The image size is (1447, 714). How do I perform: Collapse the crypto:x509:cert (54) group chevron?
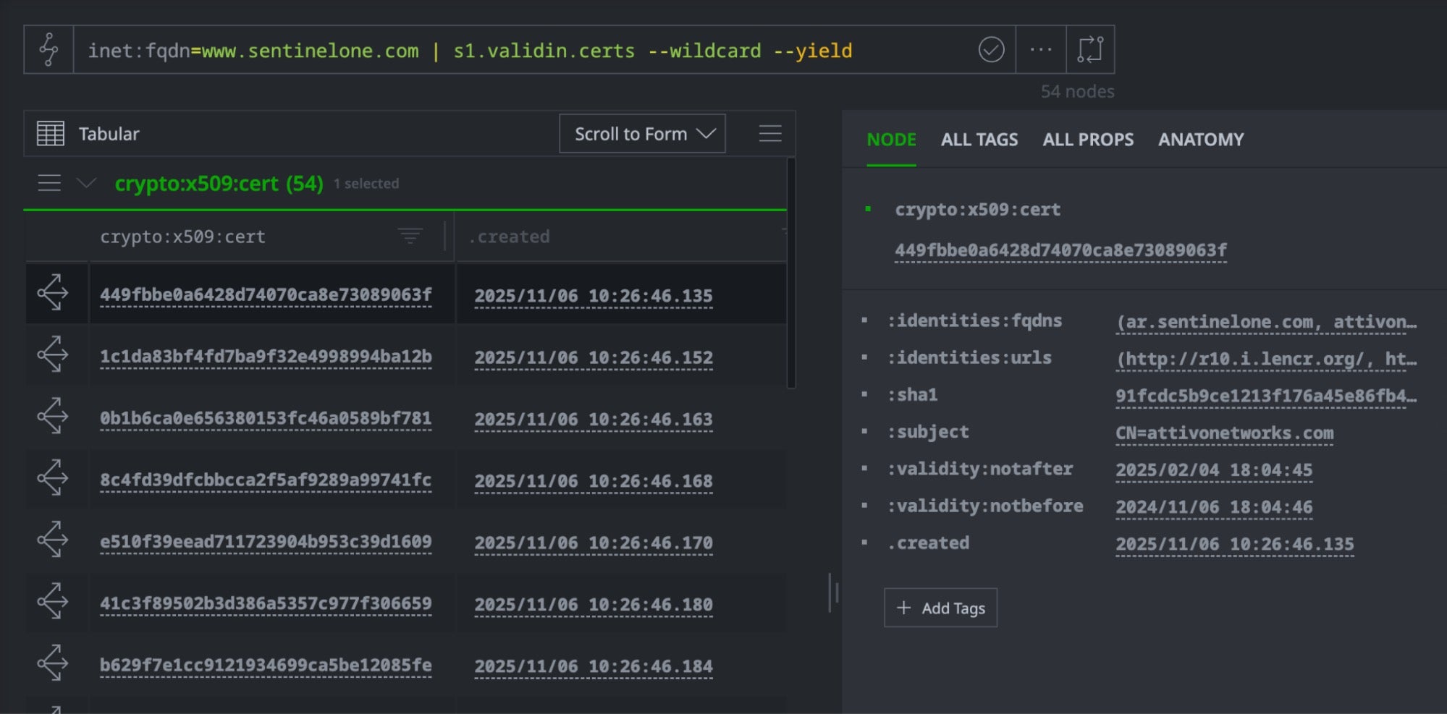pos(86,183)
